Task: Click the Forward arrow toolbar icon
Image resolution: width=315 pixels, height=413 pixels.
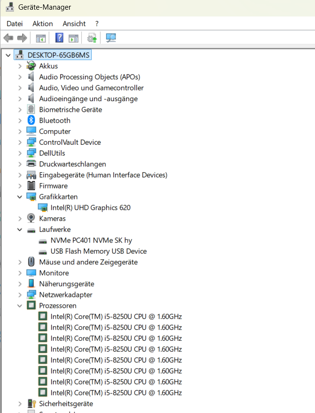Action: coord(22,38)
